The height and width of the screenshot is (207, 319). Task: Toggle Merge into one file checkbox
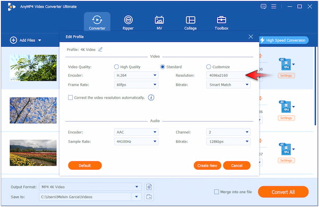216,192
